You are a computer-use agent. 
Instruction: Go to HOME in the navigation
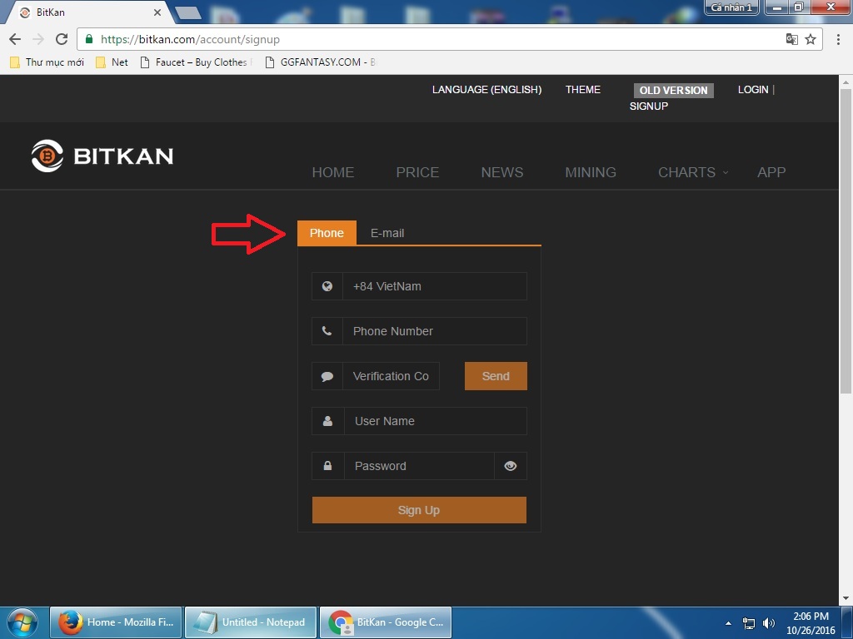[333, 172]
